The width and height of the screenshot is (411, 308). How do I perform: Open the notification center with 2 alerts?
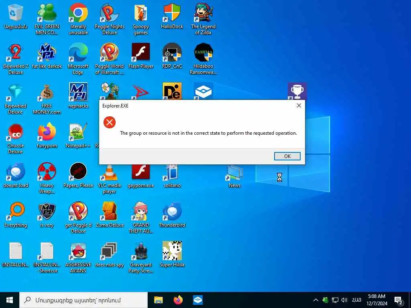399,300
